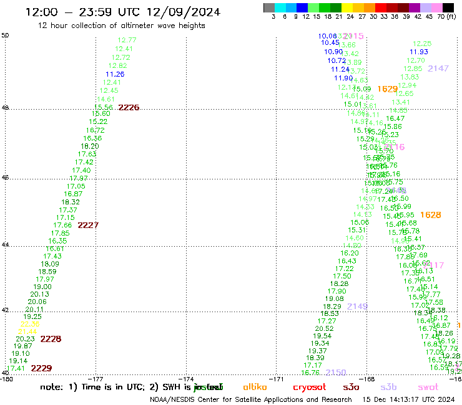The image size is (462, 405).
Task: Choose the pink swatch in the legend bar
Action: click(x=436, y=7)
